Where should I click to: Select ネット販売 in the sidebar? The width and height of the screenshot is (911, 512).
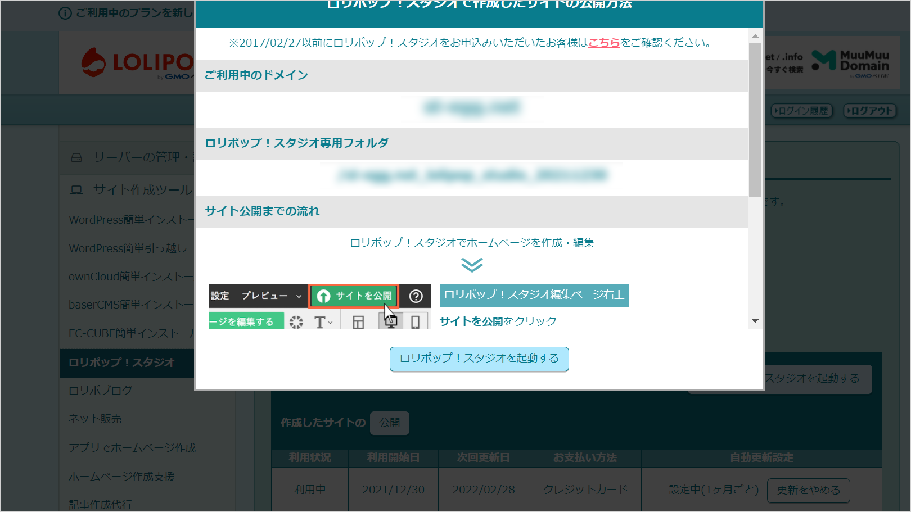[x=95, y=419]
